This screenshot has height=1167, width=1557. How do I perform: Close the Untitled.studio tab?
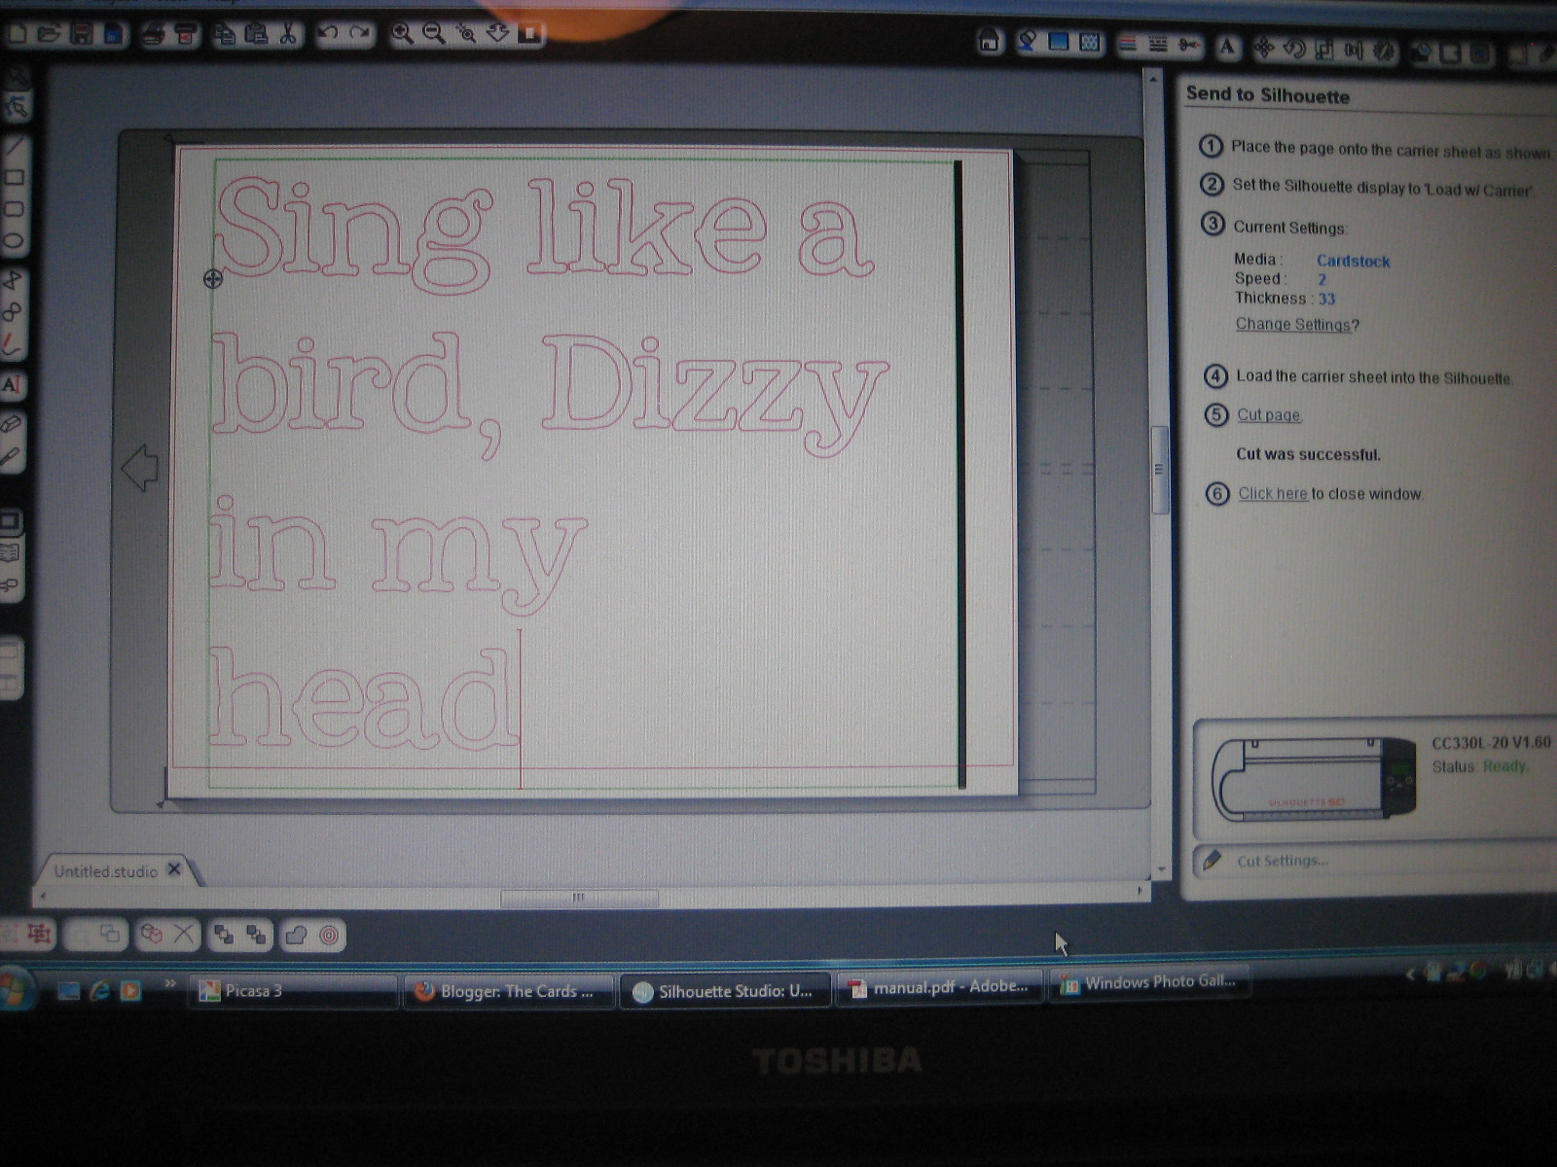[x=174, y=869]
